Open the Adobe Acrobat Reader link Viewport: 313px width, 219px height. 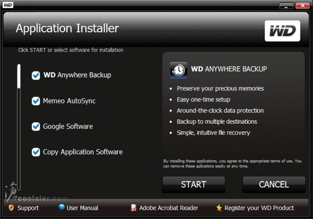tap(168, 208)
